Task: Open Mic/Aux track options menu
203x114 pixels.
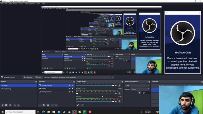Action: 120,101
